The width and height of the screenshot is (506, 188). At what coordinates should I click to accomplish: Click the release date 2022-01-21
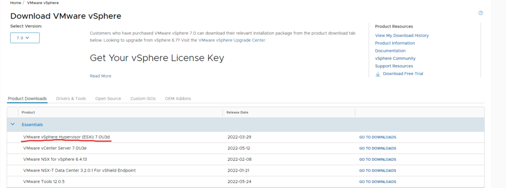tap(239, 171)
